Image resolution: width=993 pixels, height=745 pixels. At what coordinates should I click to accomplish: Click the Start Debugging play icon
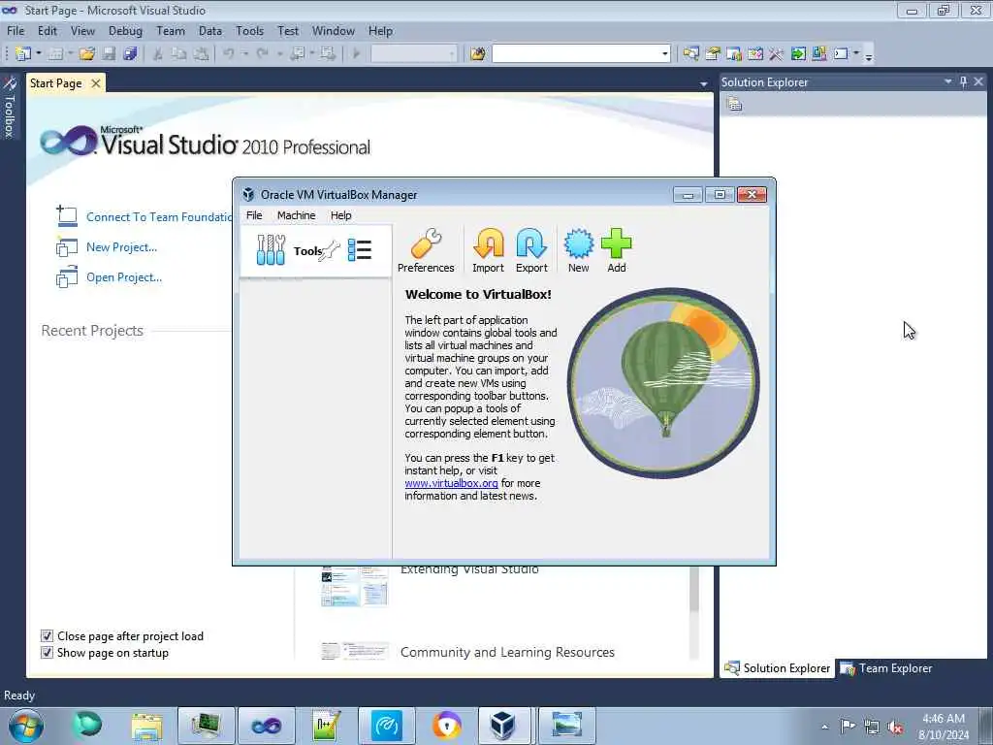tap(356, 54)
